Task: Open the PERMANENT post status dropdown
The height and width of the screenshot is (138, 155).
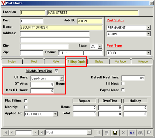Action: click(148, 28)
